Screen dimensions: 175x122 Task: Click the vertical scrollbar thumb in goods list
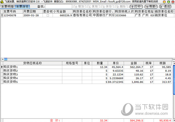coord(174,80)
